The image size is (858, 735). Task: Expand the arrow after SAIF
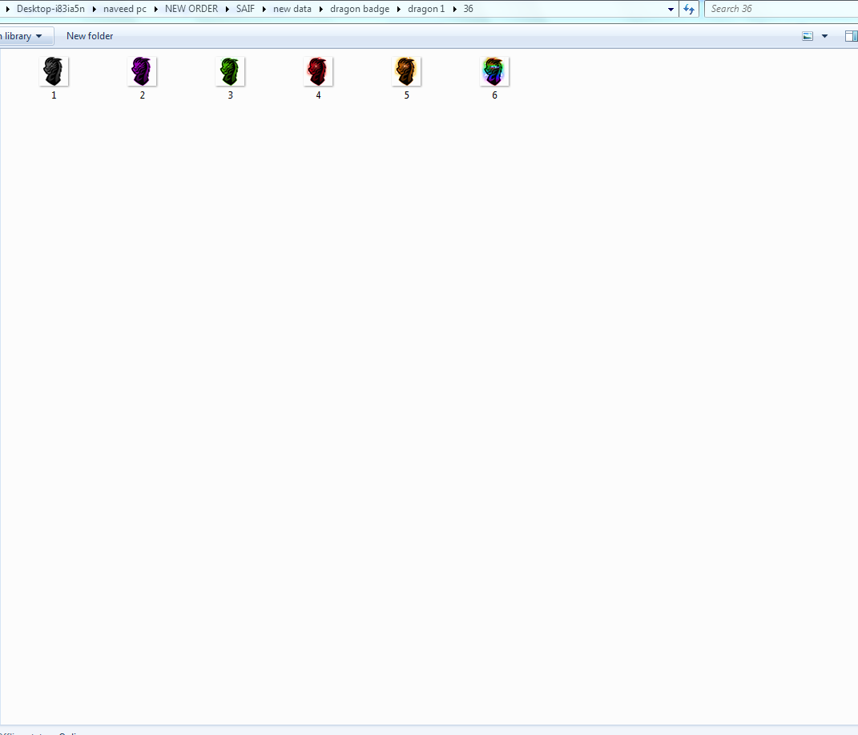pyautogui.click(x=264, y=10)
